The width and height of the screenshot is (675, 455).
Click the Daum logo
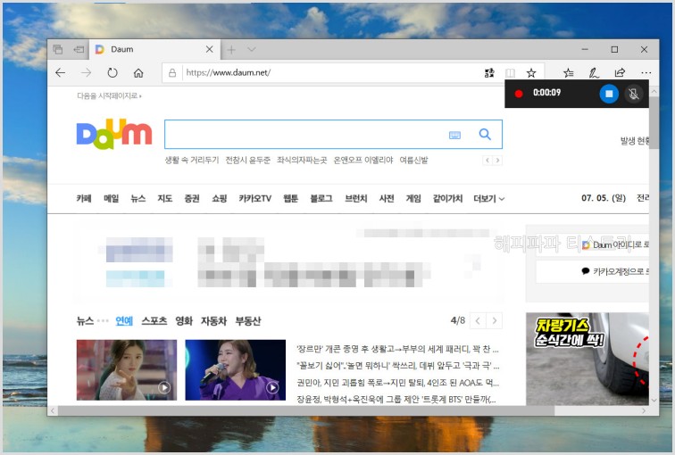[x=114, y=134]
